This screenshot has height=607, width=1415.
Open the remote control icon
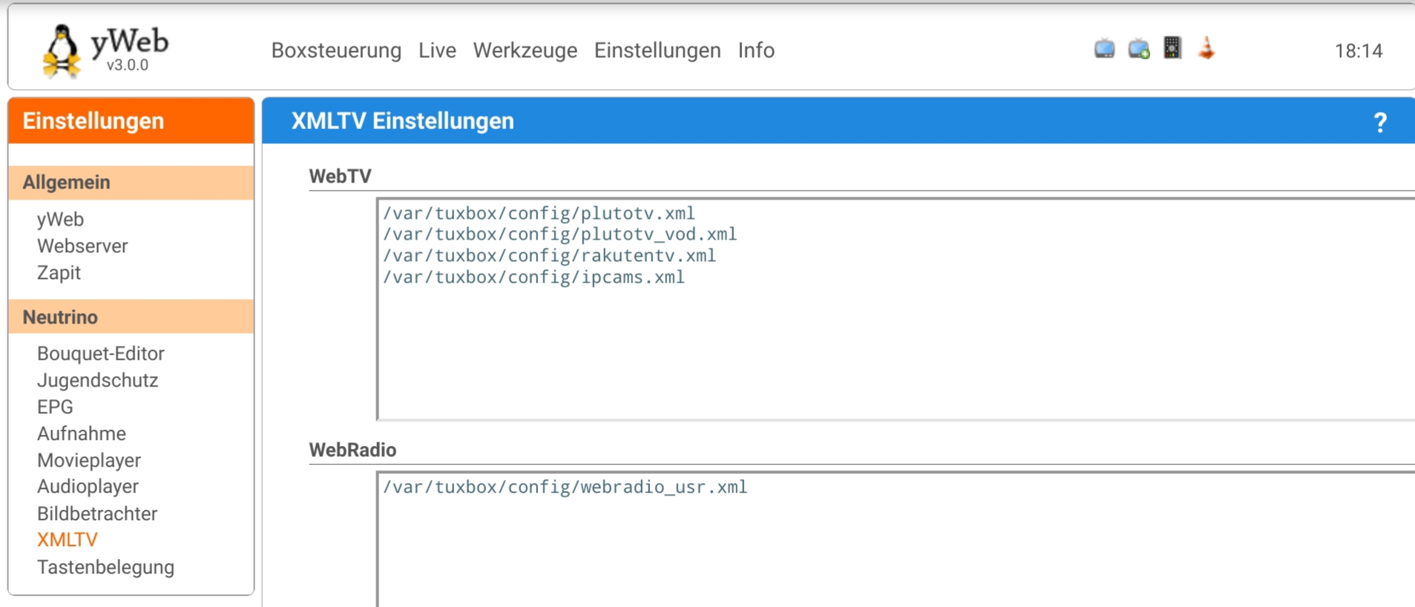(x=1172, y=48)
